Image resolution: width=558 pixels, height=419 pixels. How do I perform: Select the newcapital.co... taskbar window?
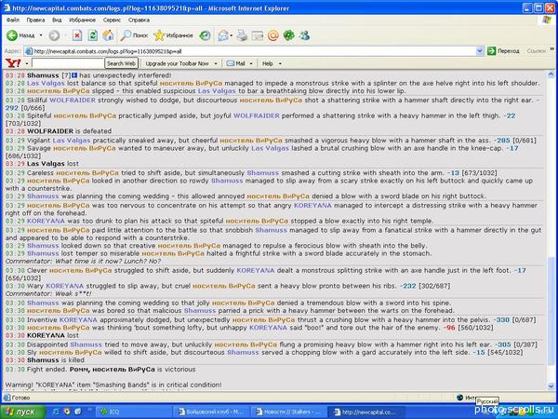point(365,412)
